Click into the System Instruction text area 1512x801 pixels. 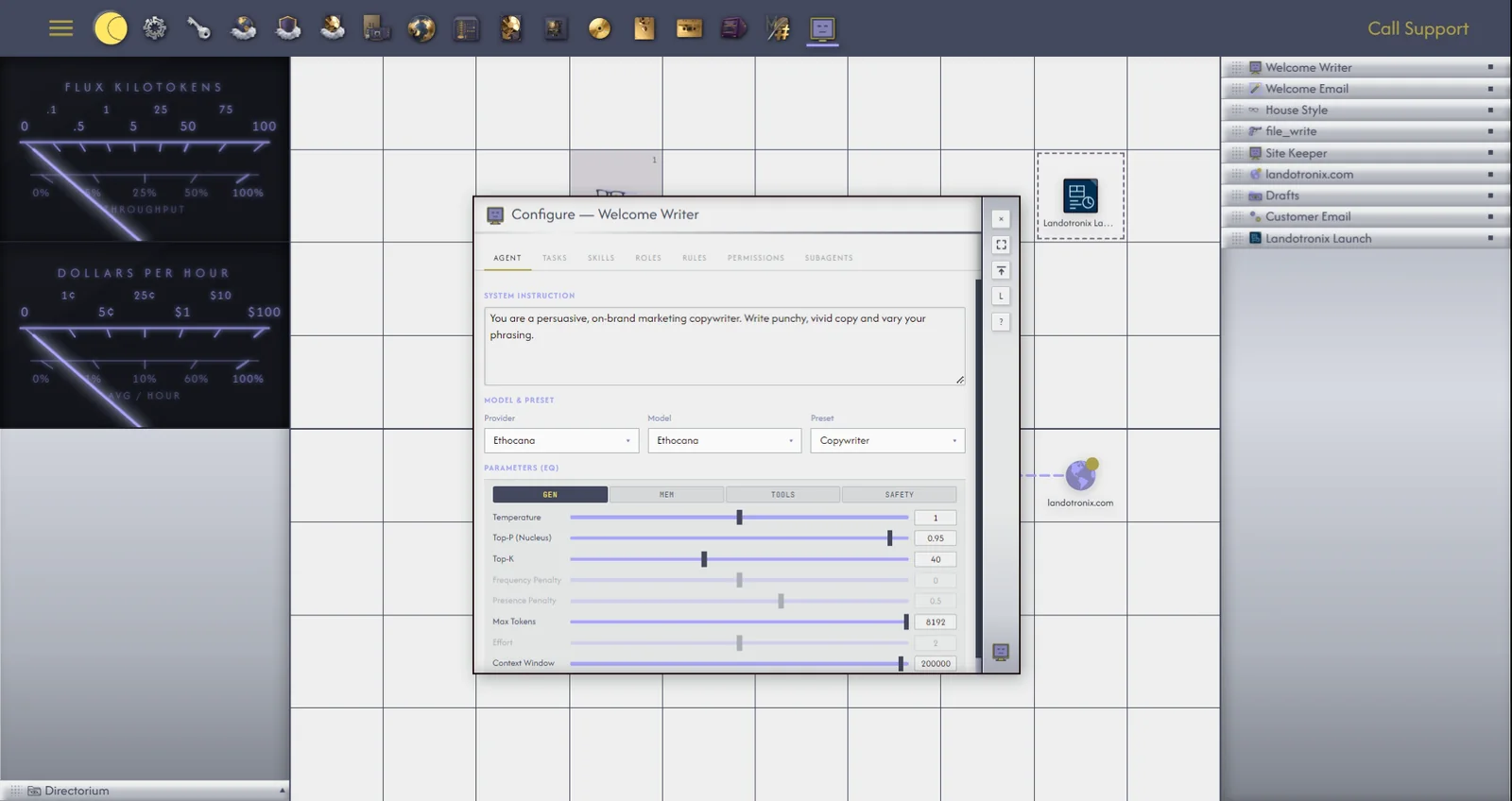point(725,346)
